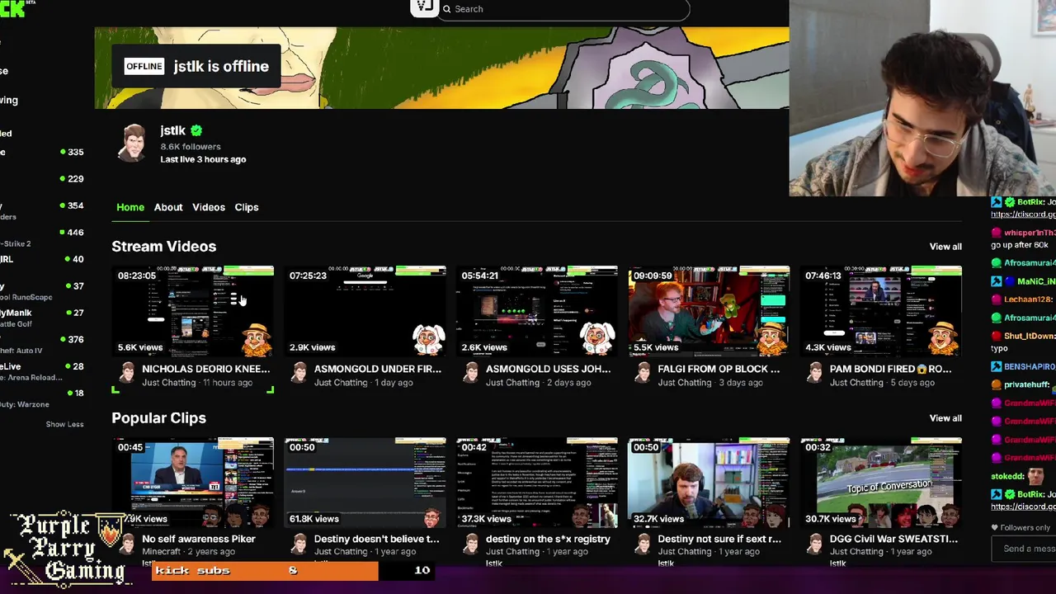Click channel avatar beside DGG Civil War clip
Viewport: 1056px width, 594px height.
(x=813, y=544)
